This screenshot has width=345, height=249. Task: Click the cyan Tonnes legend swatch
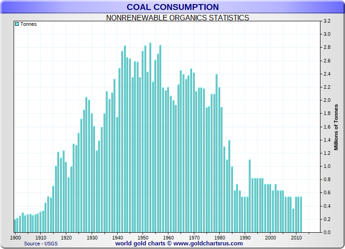coord(17,24)
